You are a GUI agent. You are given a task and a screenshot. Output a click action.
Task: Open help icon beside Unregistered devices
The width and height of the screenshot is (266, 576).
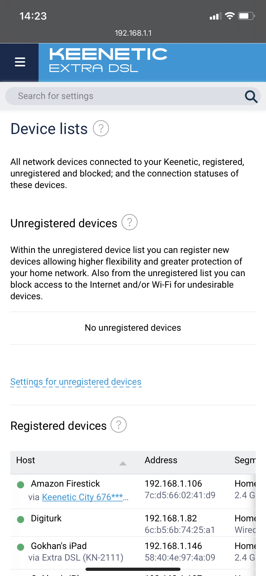coord(129,222)
